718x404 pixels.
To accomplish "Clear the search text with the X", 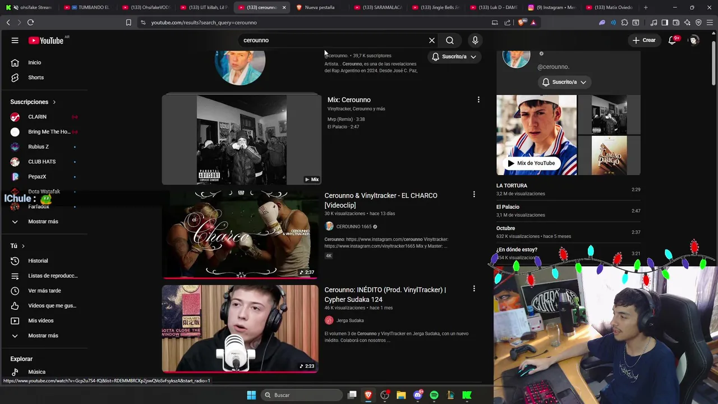I will pos(432,40).
